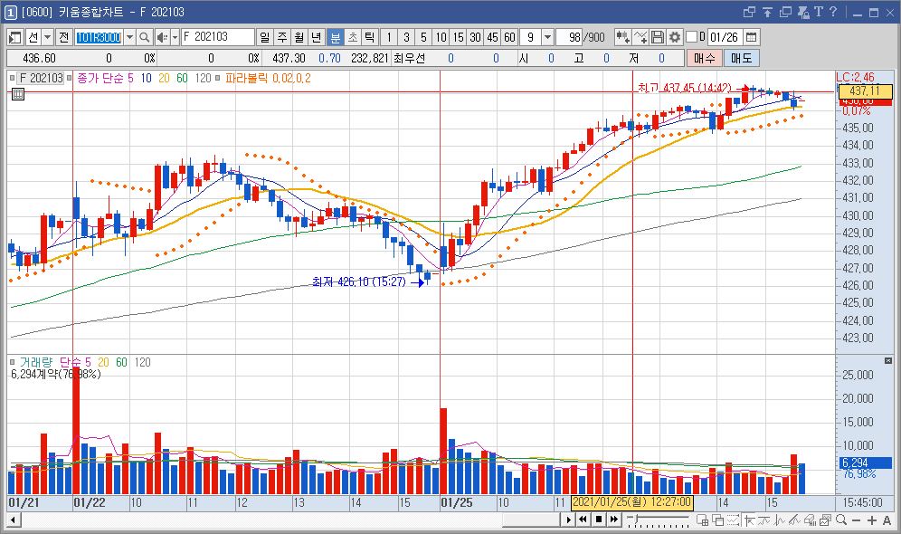
Task: Click the help question mark icon
Action: 832,12
